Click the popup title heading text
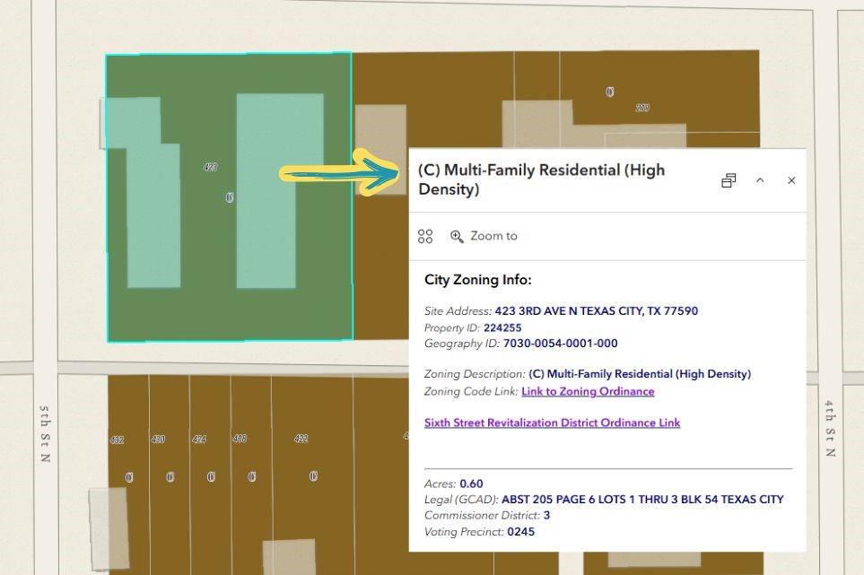This screenshot has width=864, height=575. pos(541,179)
